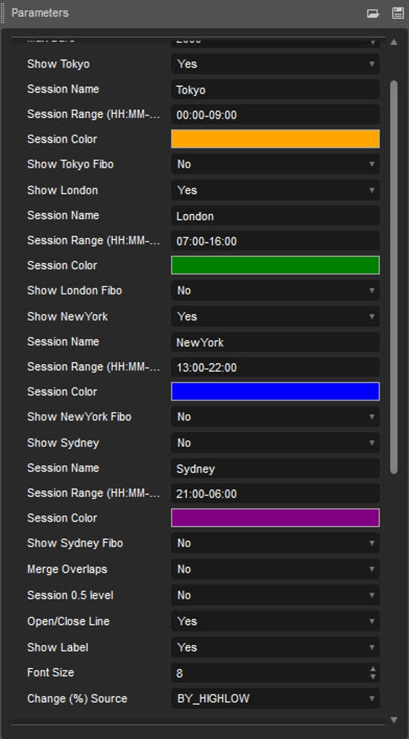Viewport: 409px width, 739px height.
Task: Edit the 07:00-16:00 session range field
Action: coord(275,241)
